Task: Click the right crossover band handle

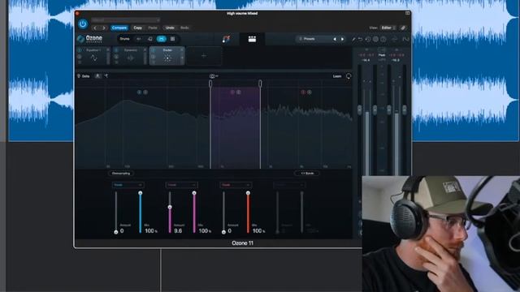Action: point(260,84)
